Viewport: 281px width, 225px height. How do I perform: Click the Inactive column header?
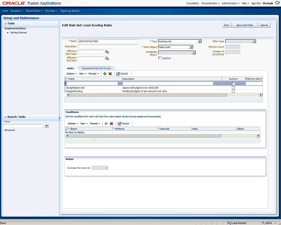(233, 79)
